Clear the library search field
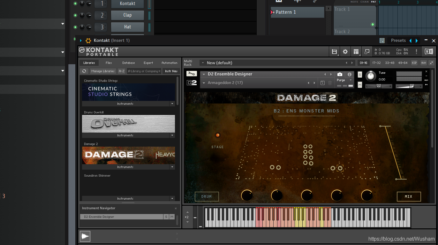This screenshot has height=245, width=438. pos(159,71)
